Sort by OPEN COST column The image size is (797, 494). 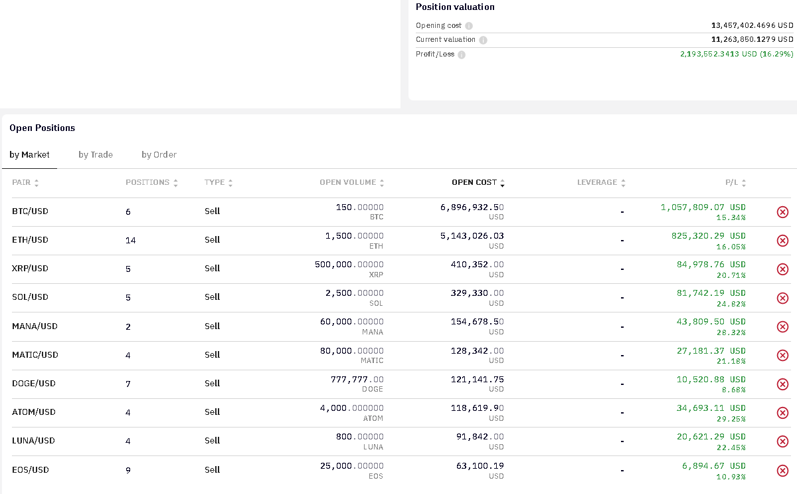coord(478,182)
